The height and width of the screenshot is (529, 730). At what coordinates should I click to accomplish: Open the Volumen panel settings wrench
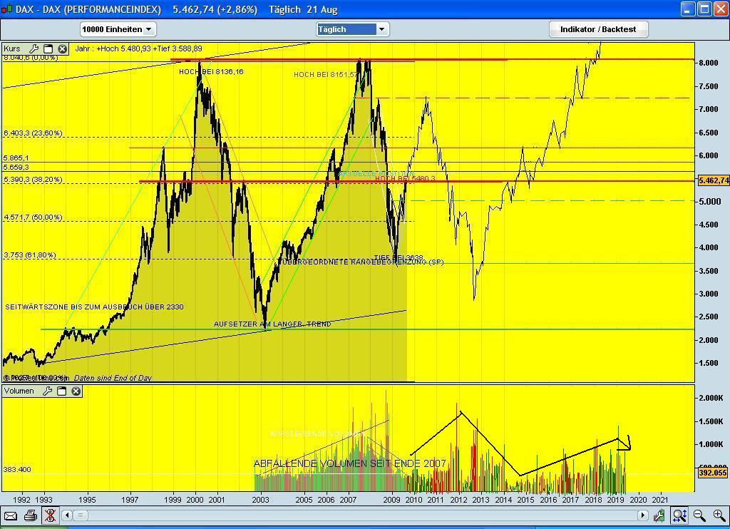pos(48,391)
